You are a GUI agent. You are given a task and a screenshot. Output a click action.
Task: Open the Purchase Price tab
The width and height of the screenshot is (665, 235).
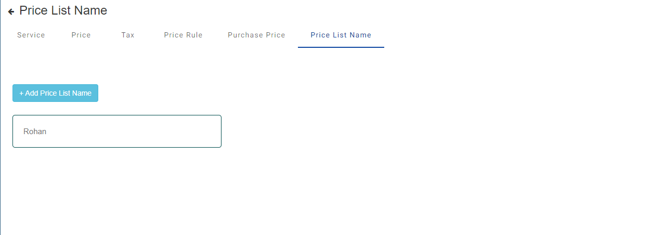(256, 35)
